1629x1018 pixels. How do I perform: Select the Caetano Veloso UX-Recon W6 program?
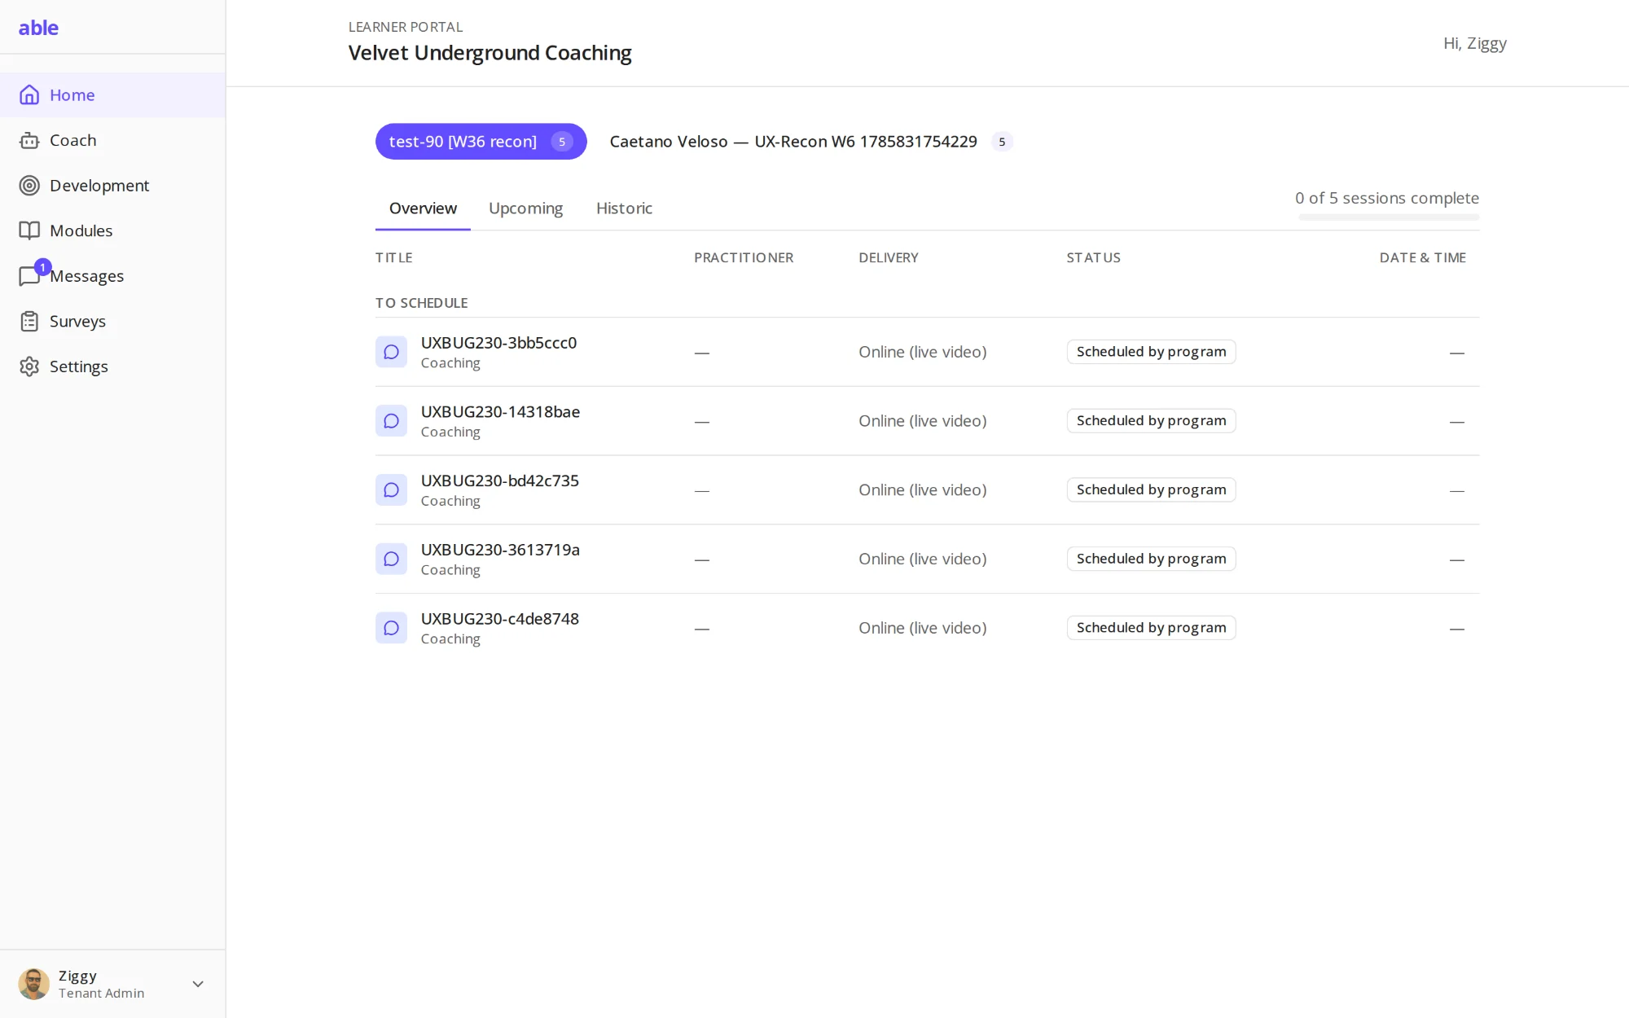810,142
